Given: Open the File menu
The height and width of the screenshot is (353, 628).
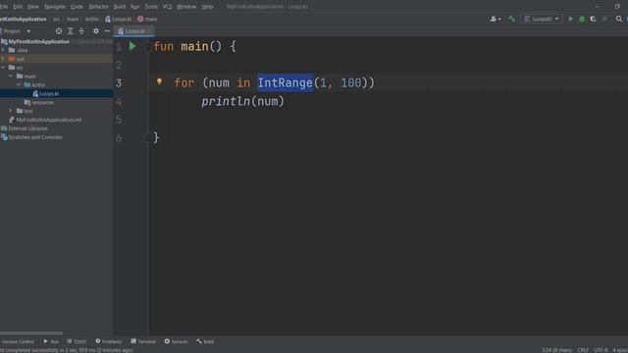Looking at the screenshot, I should (4, 7).
